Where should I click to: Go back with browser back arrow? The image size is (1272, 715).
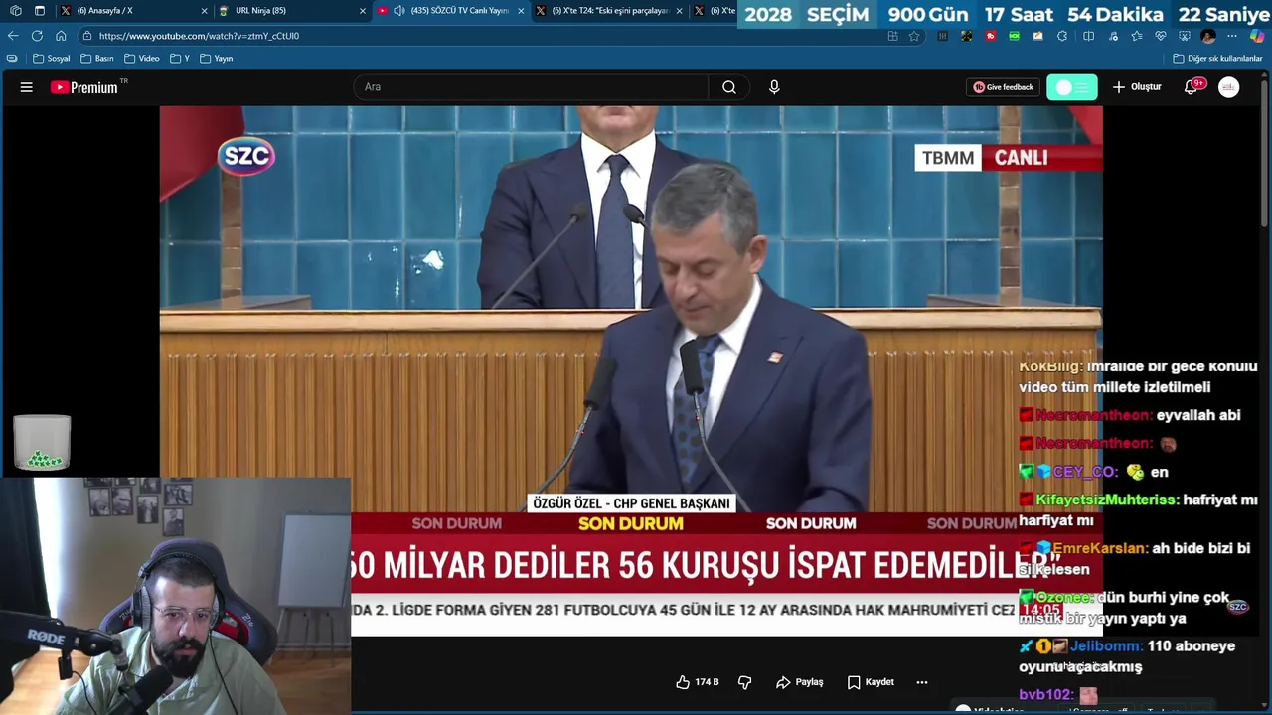click(13, 36)
